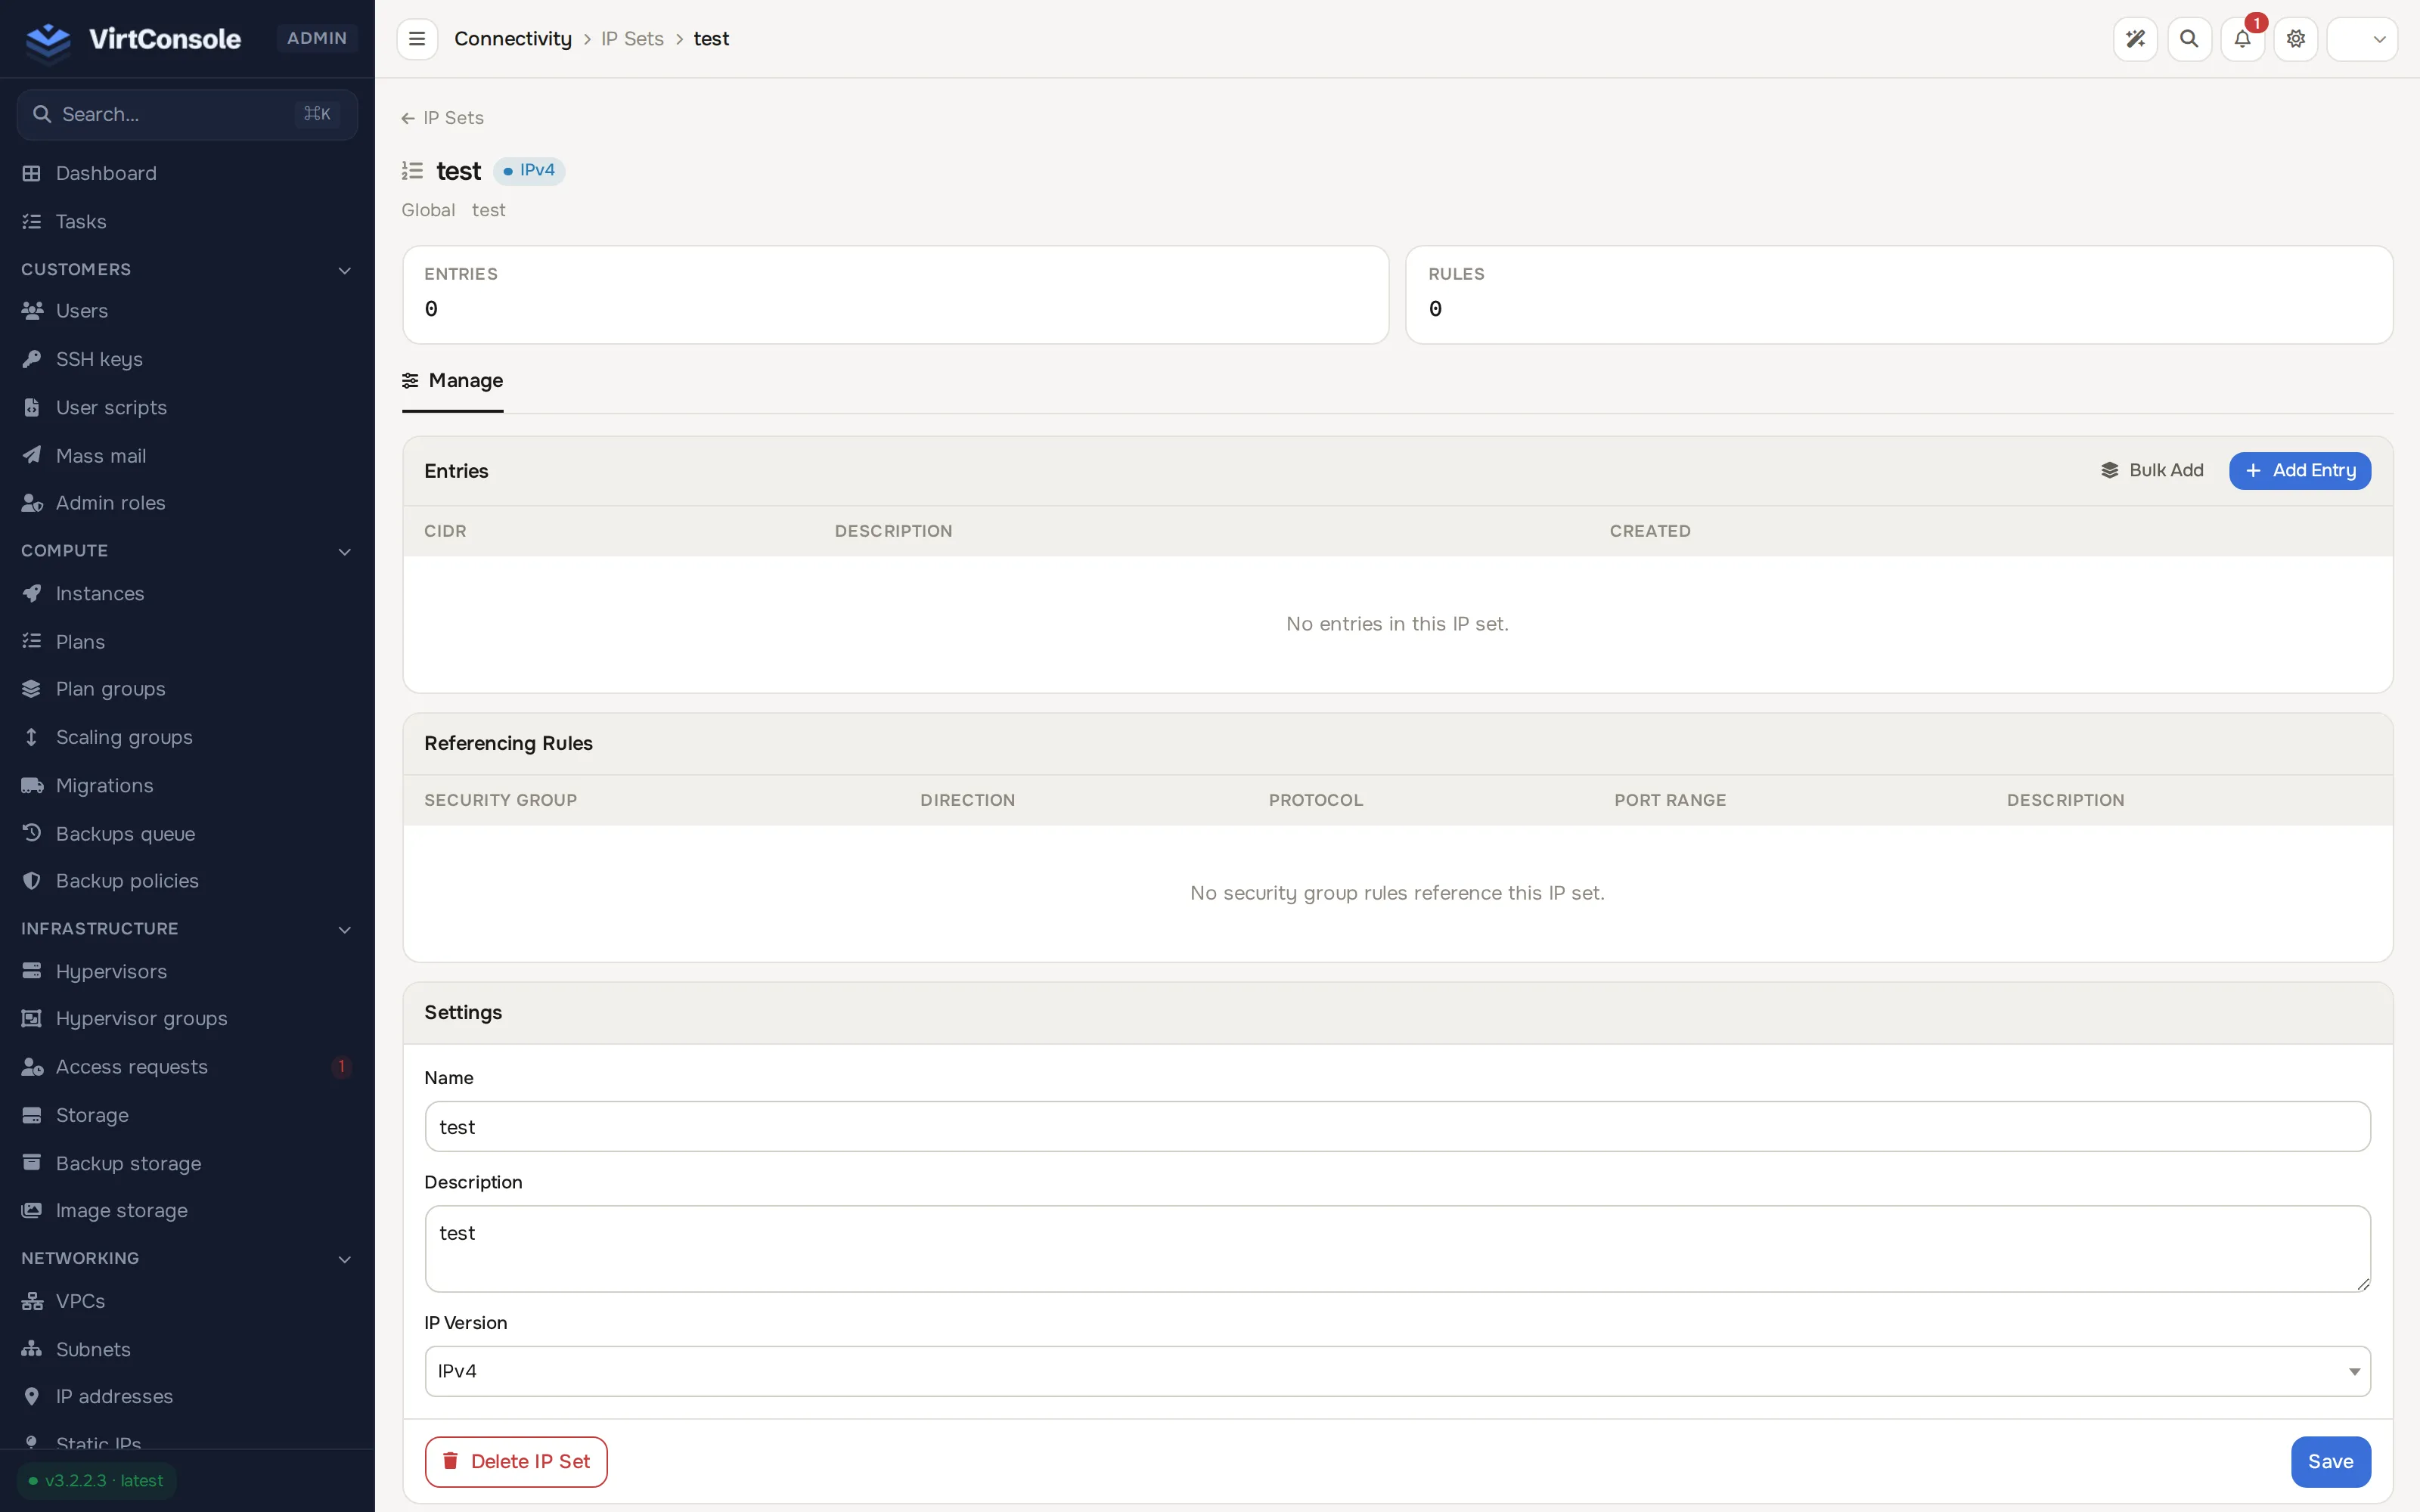
Task: Click the v3.2.2.3 latest version badge
Action: (96, 1480)
